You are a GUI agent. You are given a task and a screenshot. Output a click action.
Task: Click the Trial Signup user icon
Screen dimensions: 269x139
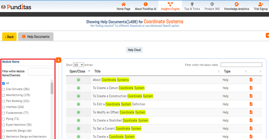[x=261, y=4]
